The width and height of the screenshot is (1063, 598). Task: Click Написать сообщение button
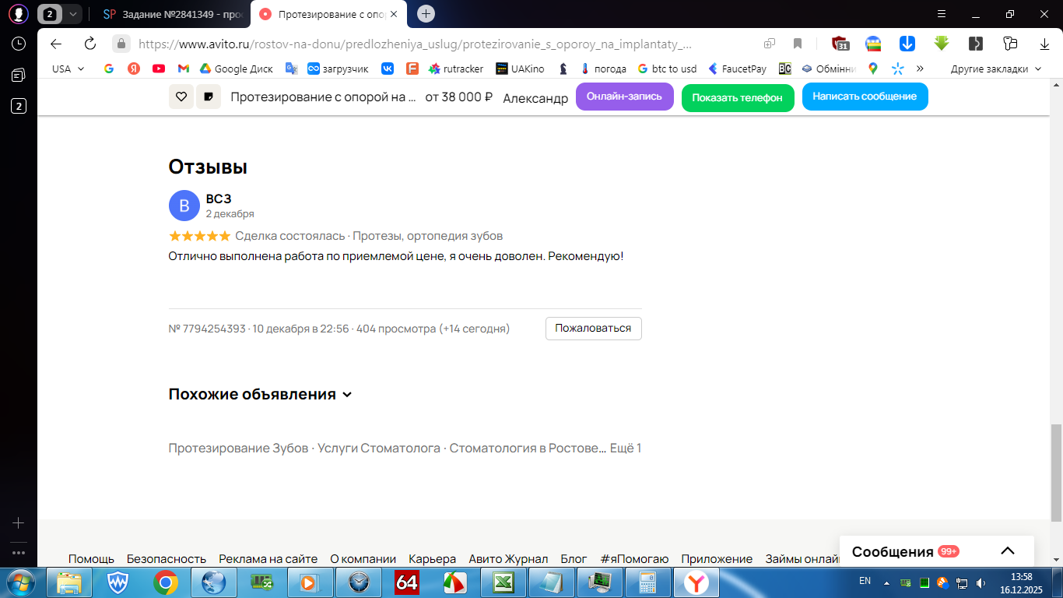coord(865,97)
